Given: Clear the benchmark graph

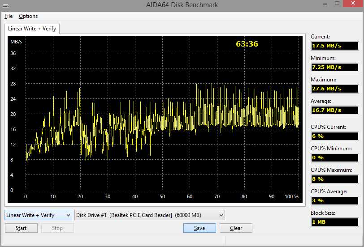Looking at the screenshot, I should (x=236, y=228).
